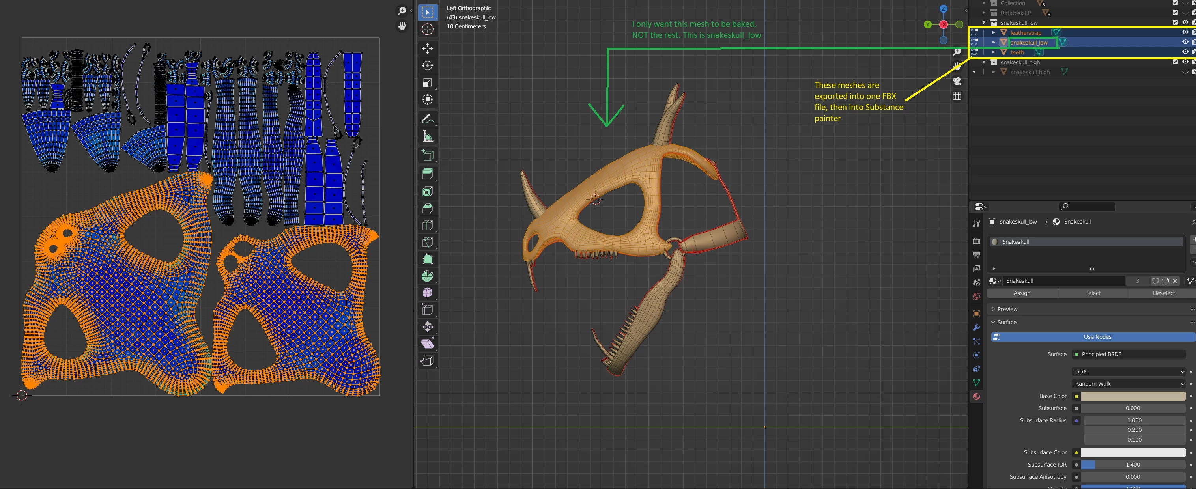Open the GGX distribution dropdown
Screen dimensions: 1196x489
(1129, 371)
